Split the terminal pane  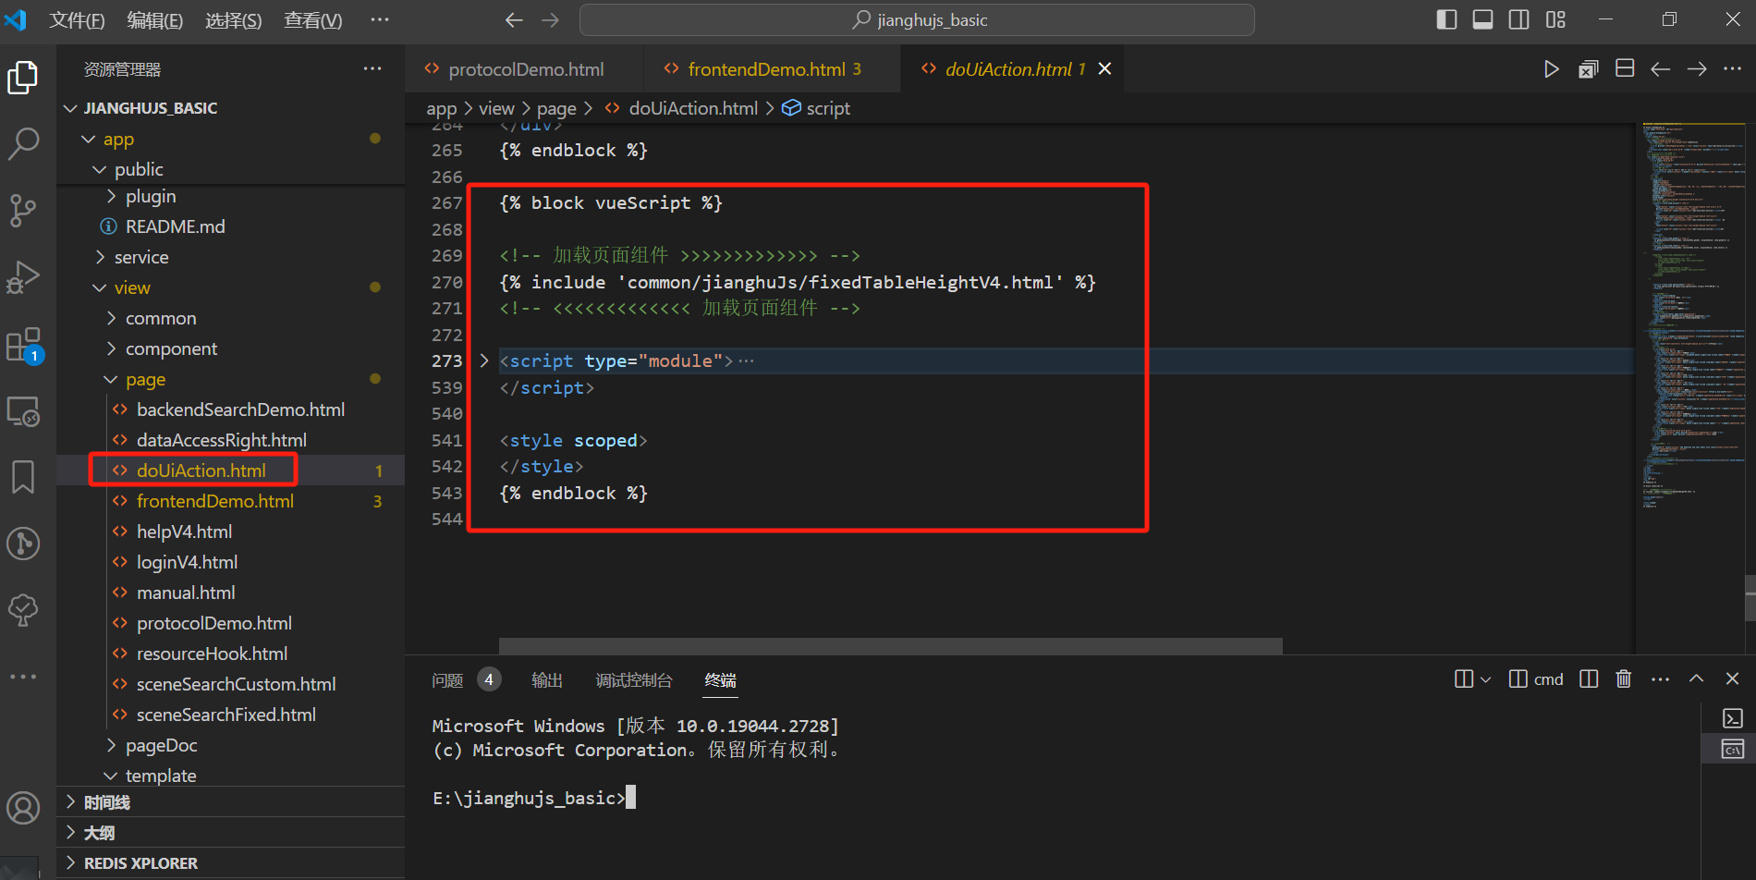[1589, 679]
